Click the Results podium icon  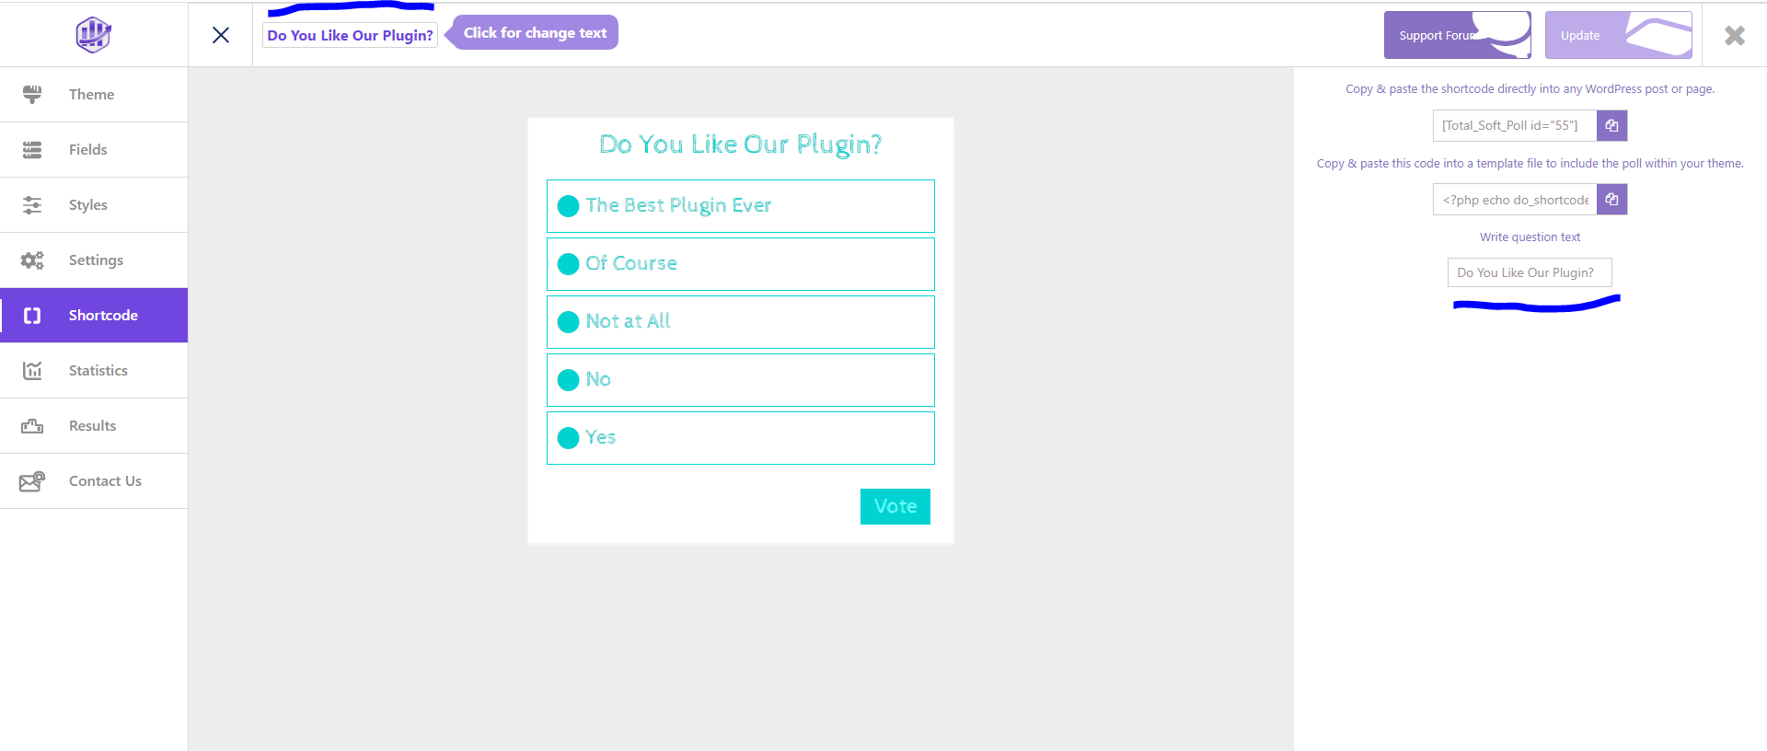point(32,426)
